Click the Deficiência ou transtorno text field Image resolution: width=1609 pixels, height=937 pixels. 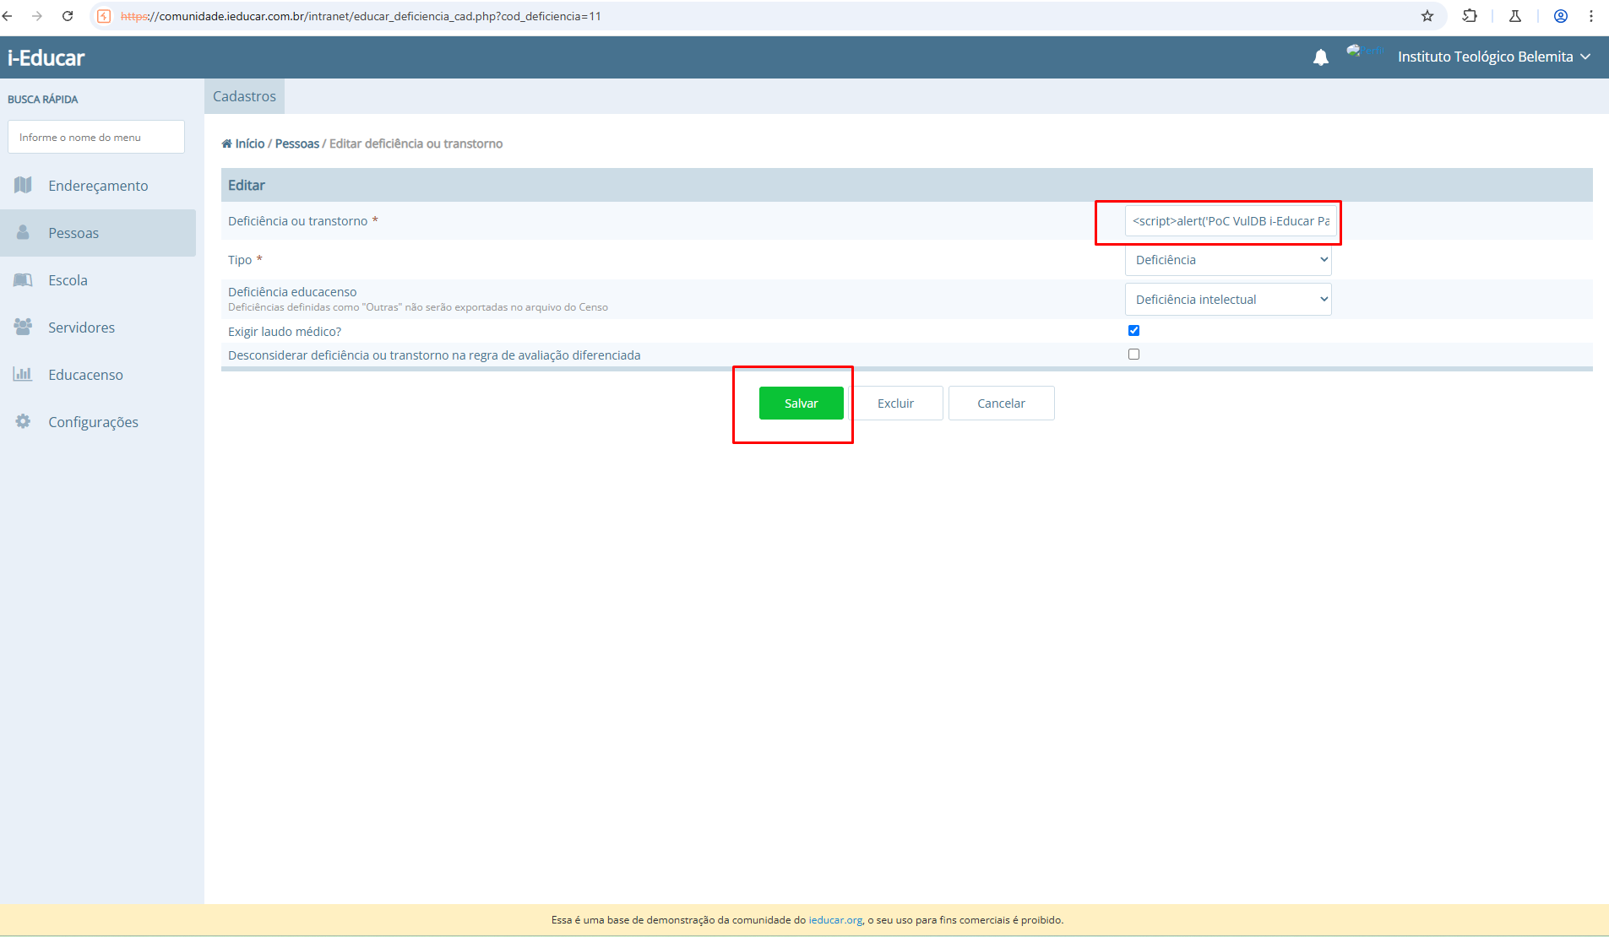pos(1231,221)
